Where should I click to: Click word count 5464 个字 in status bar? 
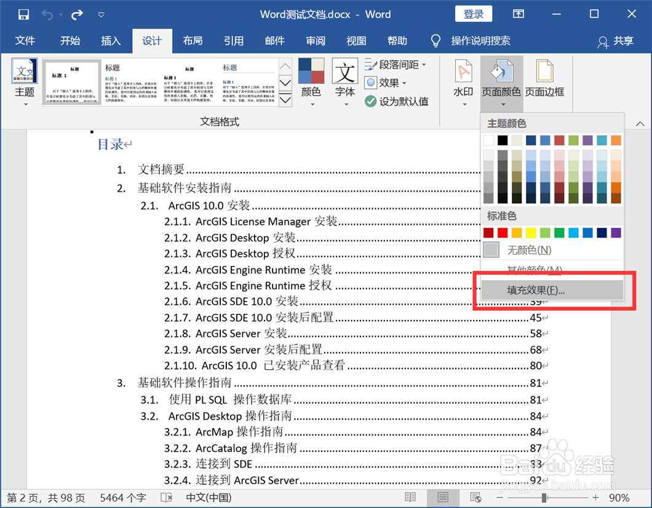pos(123,498)
